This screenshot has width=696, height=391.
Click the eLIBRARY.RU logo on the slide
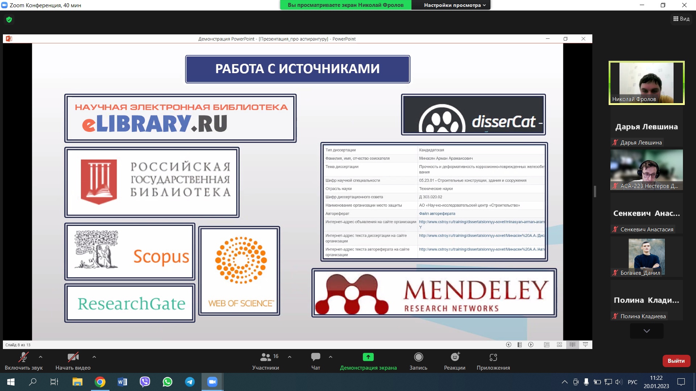(181, 118)
